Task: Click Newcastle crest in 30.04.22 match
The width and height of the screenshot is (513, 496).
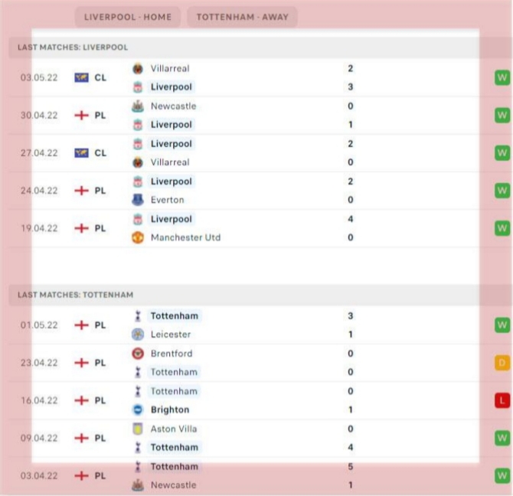Action: (x=138, y=106)
